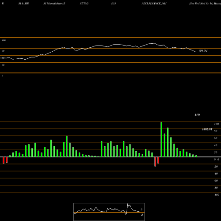Click the MR axis label -60
Screen dimensions: 221x221
click(216, 181)
